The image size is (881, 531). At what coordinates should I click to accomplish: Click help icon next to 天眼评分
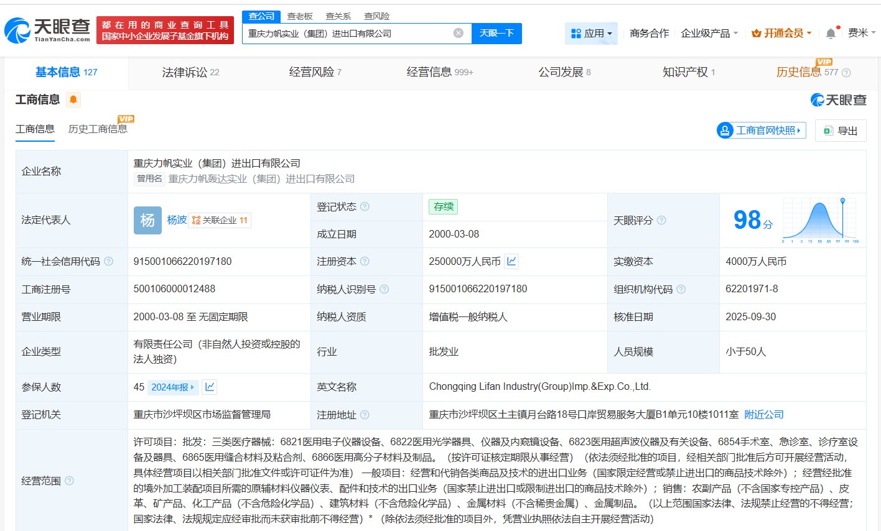(x=661, y=220)
